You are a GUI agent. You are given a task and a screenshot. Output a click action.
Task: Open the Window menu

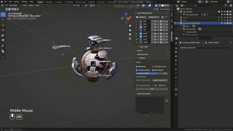coord(24,2)
